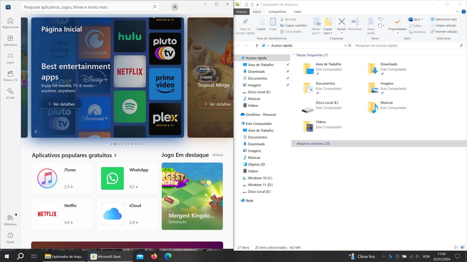Open the address bar dropdown arrow
The height and width of the screenshot is (262, 467).
[x=346, y=45]
